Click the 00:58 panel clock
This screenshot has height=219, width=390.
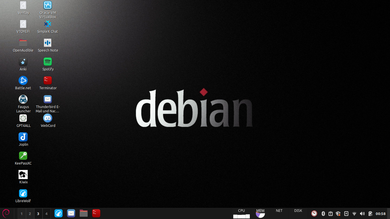[x=381, y=214]
